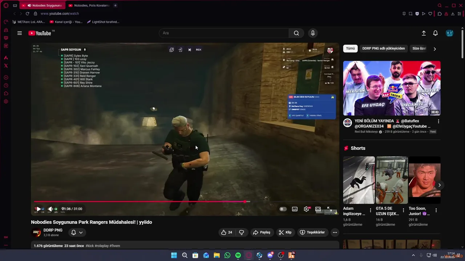The image size is (465, 261).
Task: Open Kanal içeriği bookmark
Action: click(66, 22)
